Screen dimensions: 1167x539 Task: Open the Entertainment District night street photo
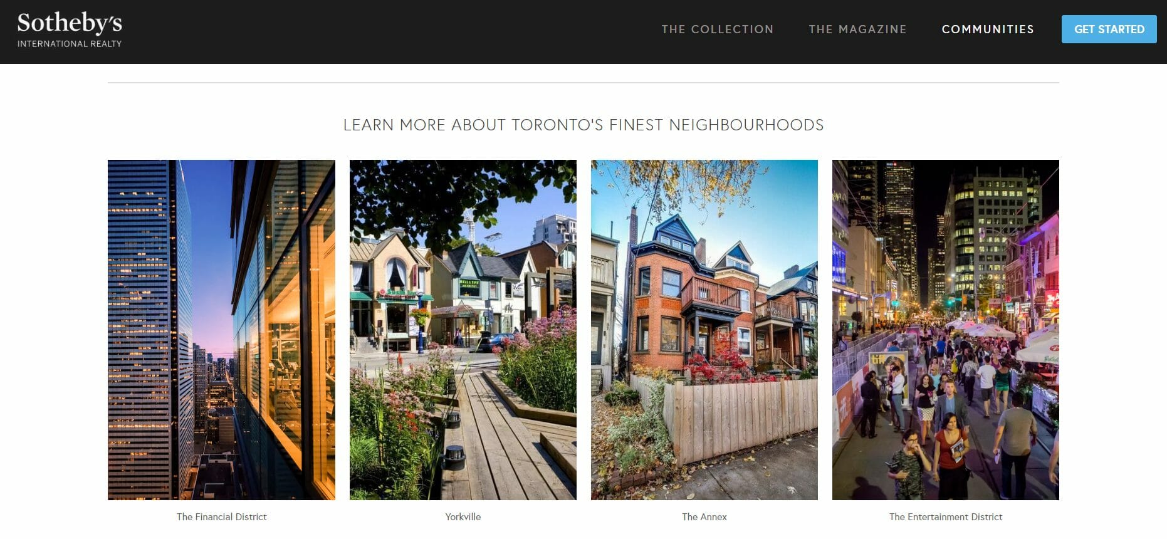[x=946, y=330]
